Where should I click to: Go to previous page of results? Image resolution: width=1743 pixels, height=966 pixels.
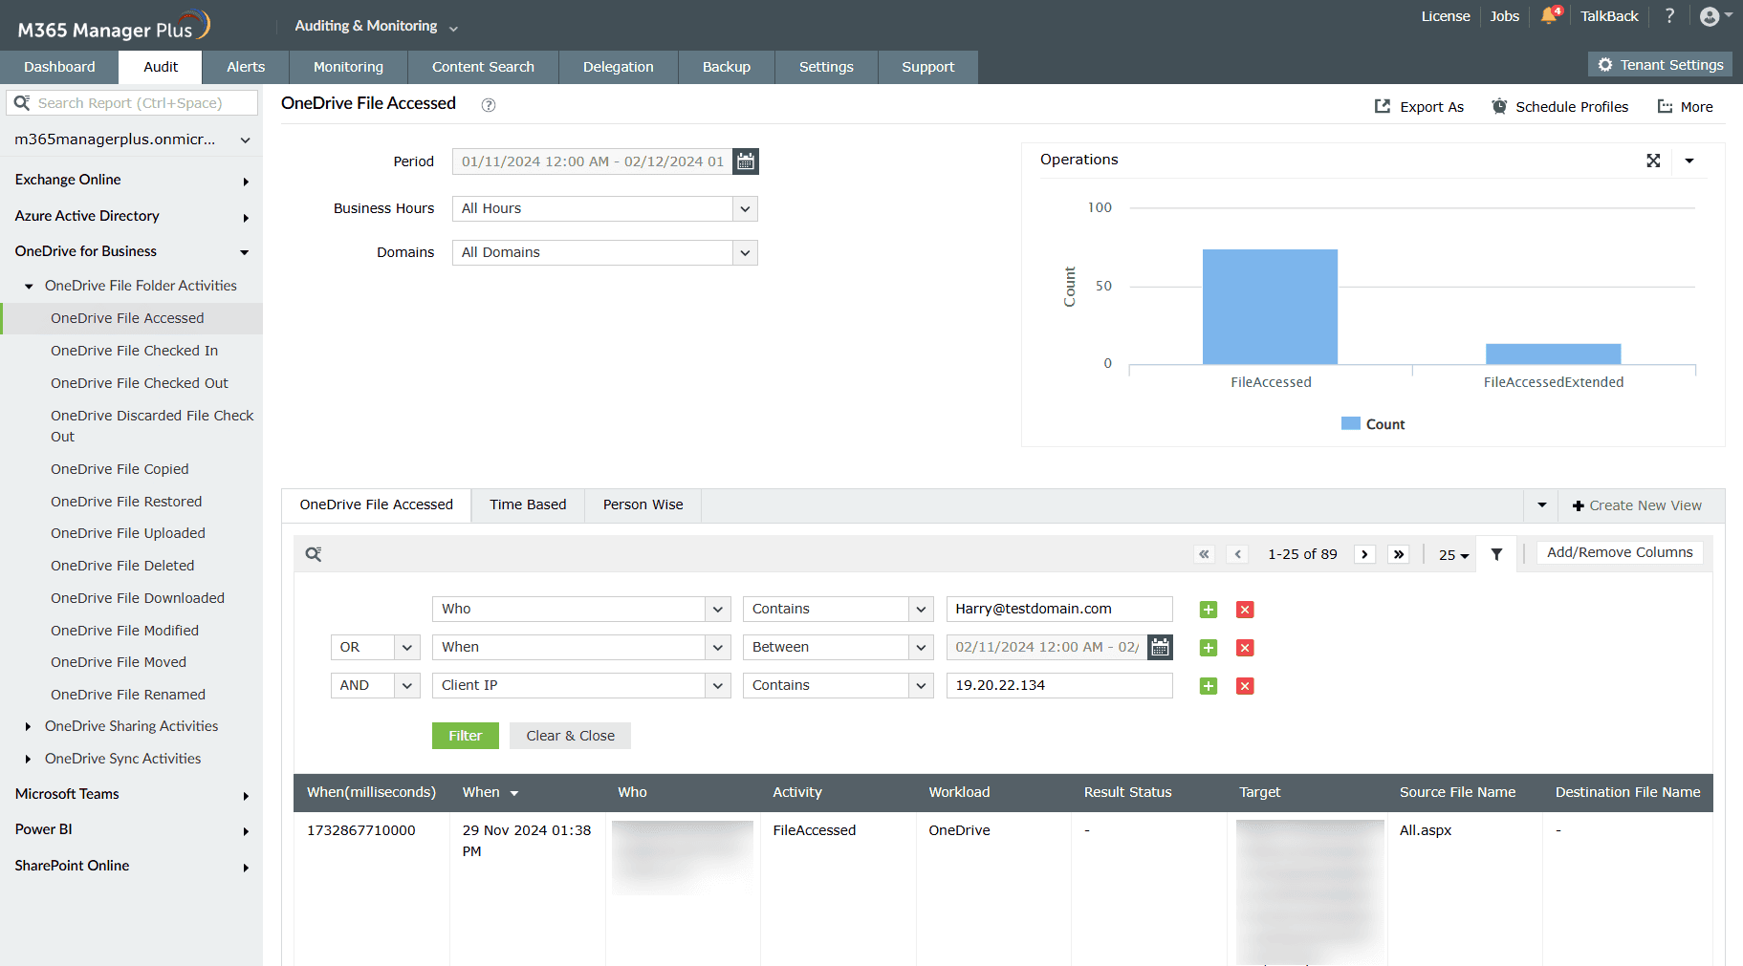point(1238,554)
